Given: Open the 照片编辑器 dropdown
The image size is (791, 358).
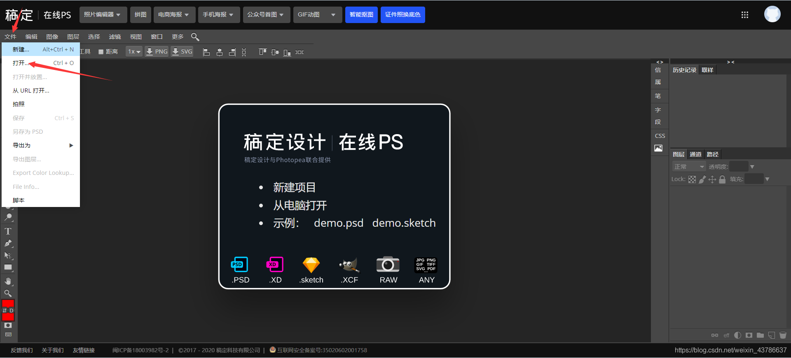Looking at the screenshot, I should 103,15.
